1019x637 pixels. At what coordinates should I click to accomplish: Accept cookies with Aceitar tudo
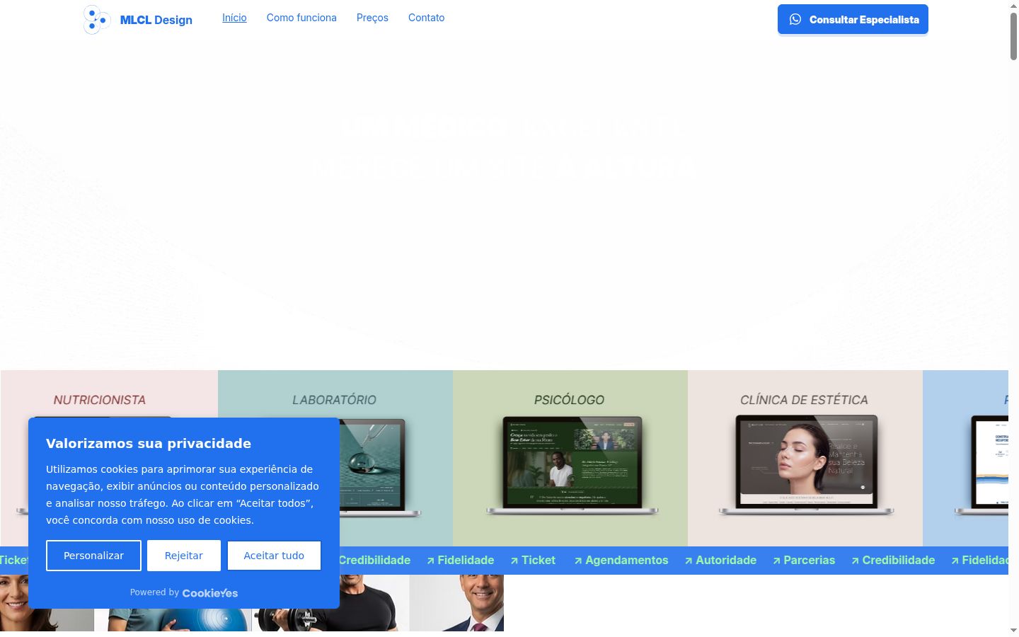tap(274, 556)
